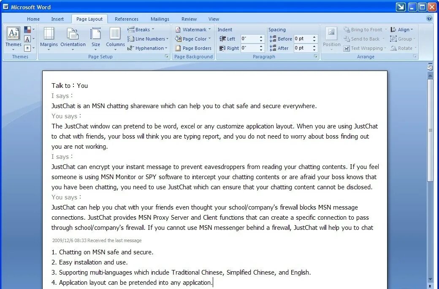
Task: Choose page Orientation
Action: click(x=73, y=39)
